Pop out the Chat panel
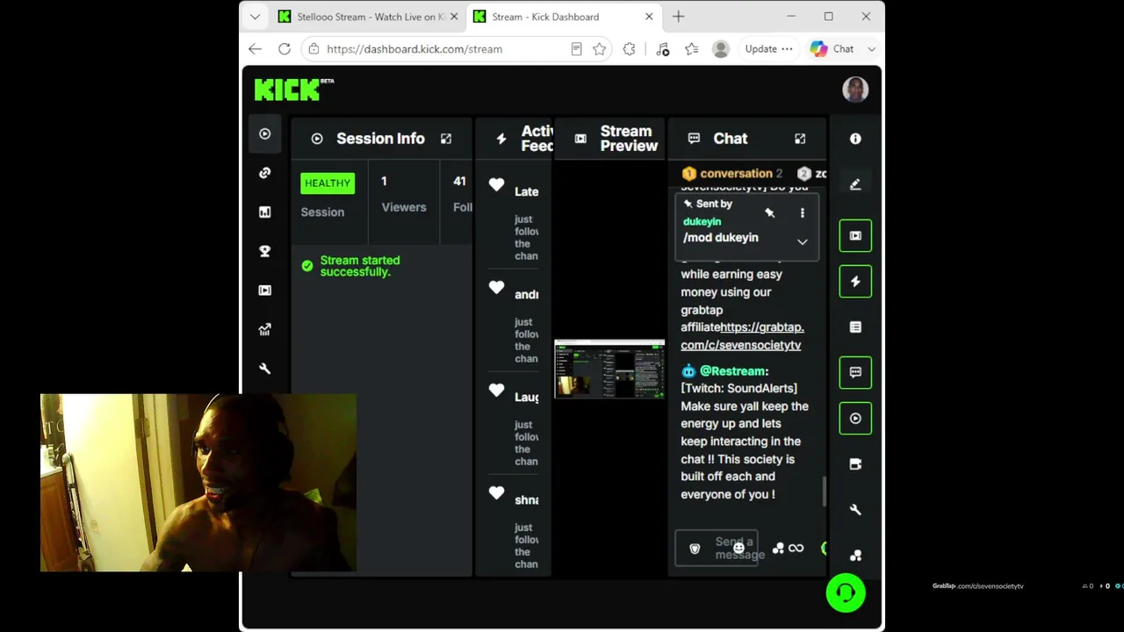Viewport: 1124px width, 632px height. pyautogui.click(x=800, y=139)
